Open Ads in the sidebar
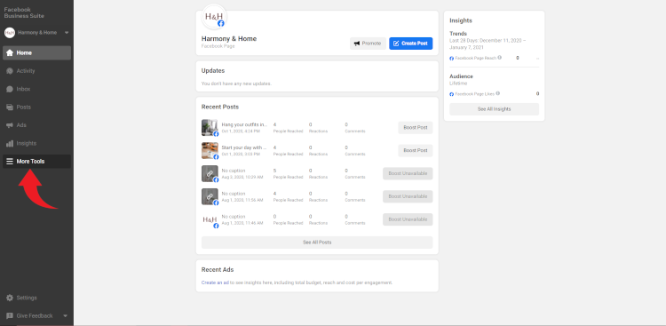This screenshot has height=326, width=666. pyautogui.click(x=36, y=125)
